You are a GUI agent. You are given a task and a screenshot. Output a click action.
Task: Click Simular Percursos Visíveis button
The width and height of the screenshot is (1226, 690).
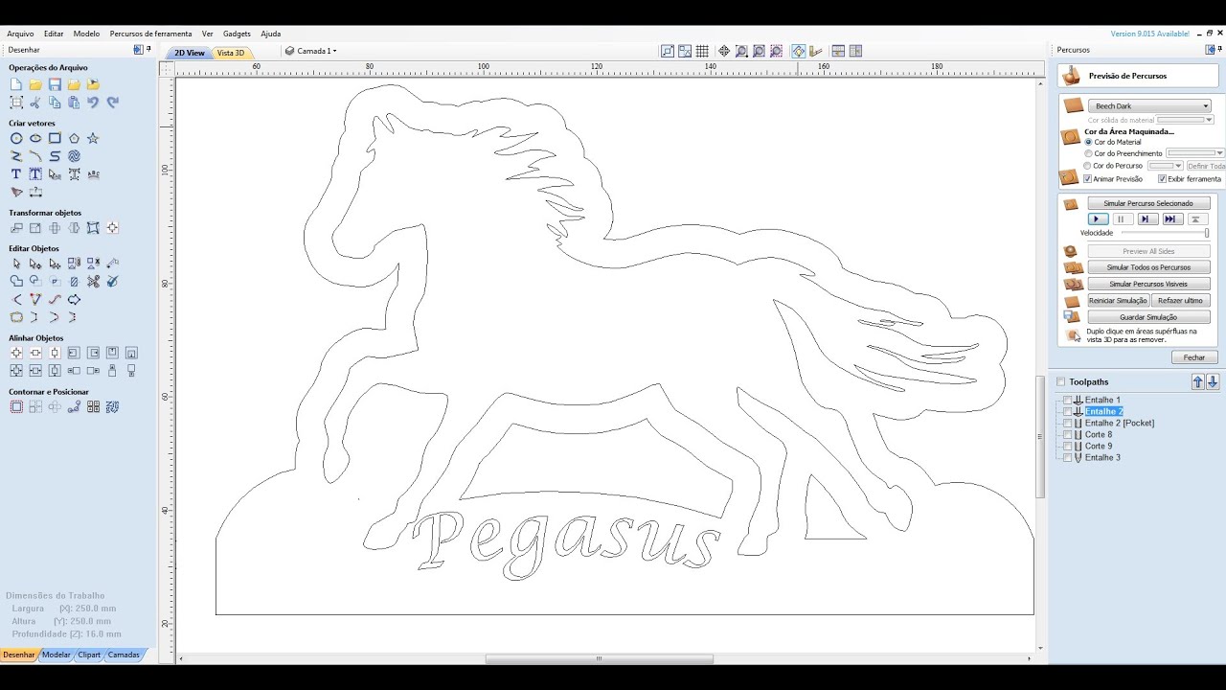(x=1148, y=284)
